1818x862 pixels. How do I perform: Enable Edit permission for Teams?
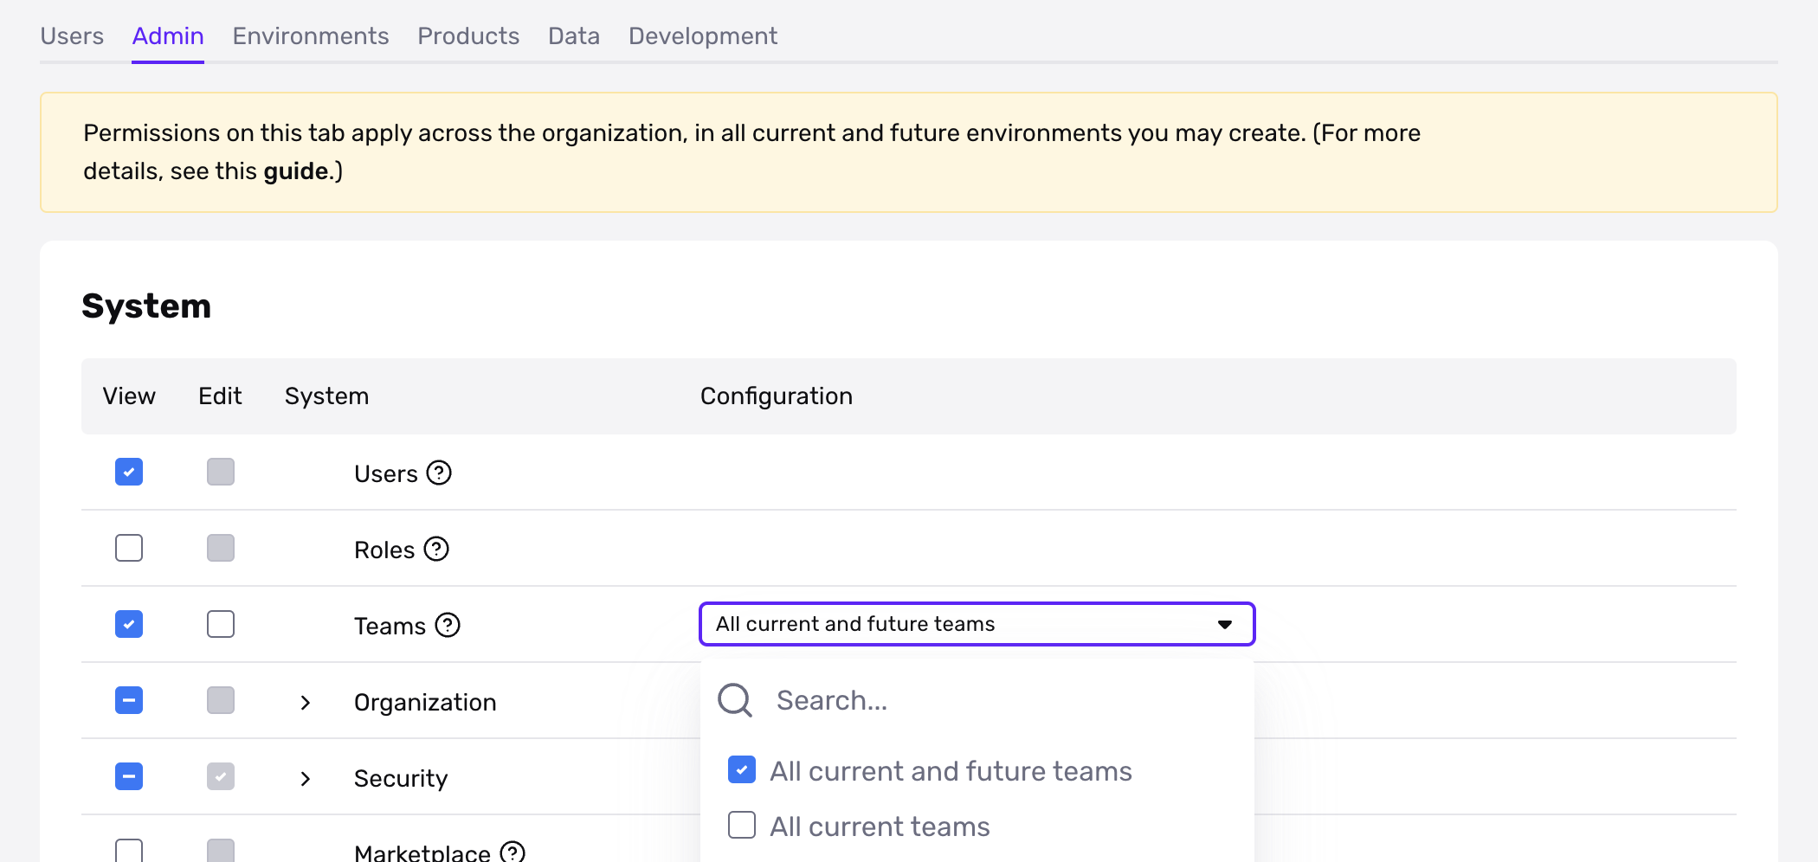click(221, 625)
